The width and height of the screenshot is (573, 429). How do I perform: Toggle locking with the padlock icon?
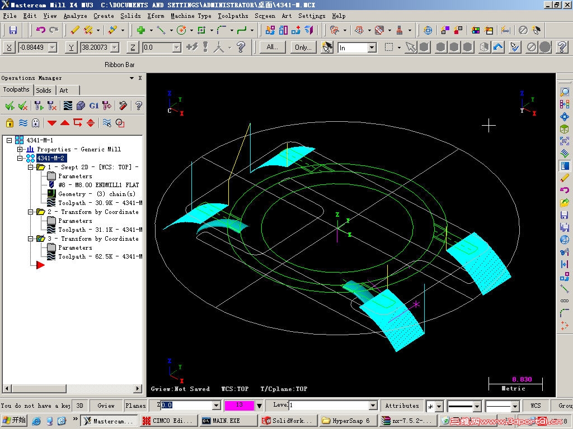pyautogui.click(x=10, y=123)
